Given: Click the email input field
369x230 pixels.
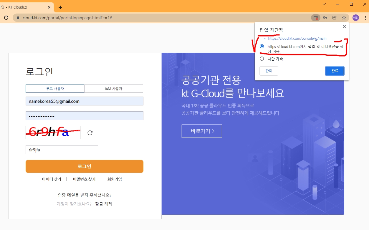Looking at the screenshot, I should pyautogui.click(x=85, y=101).
